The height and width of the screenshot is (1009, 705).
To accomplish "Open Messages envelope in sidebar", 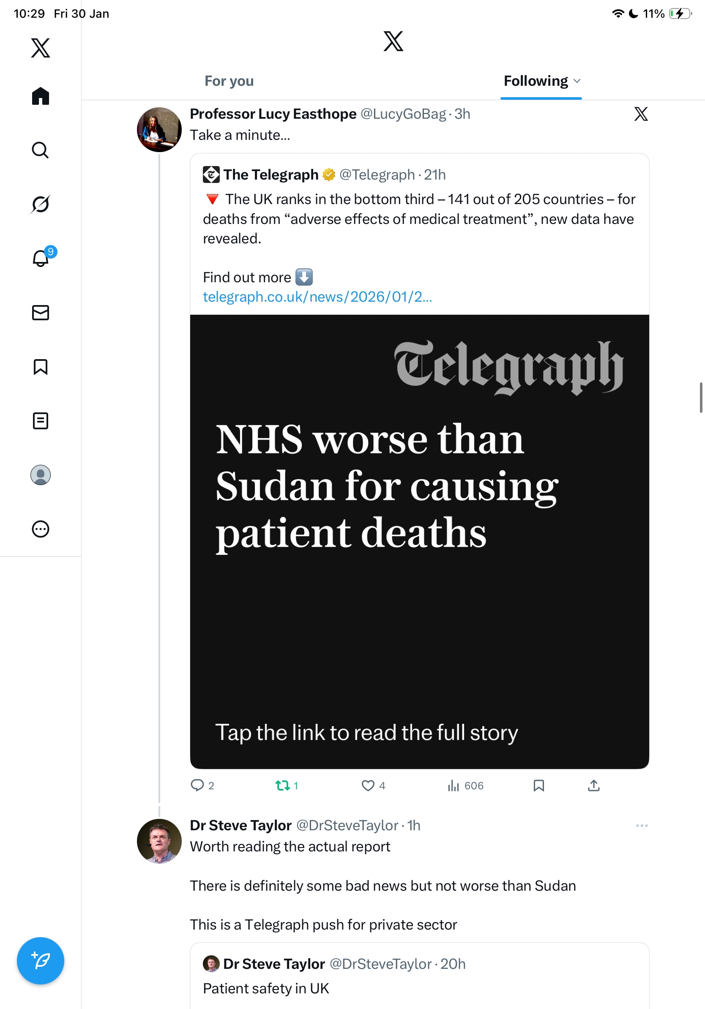I will click(x=41, y=312).
